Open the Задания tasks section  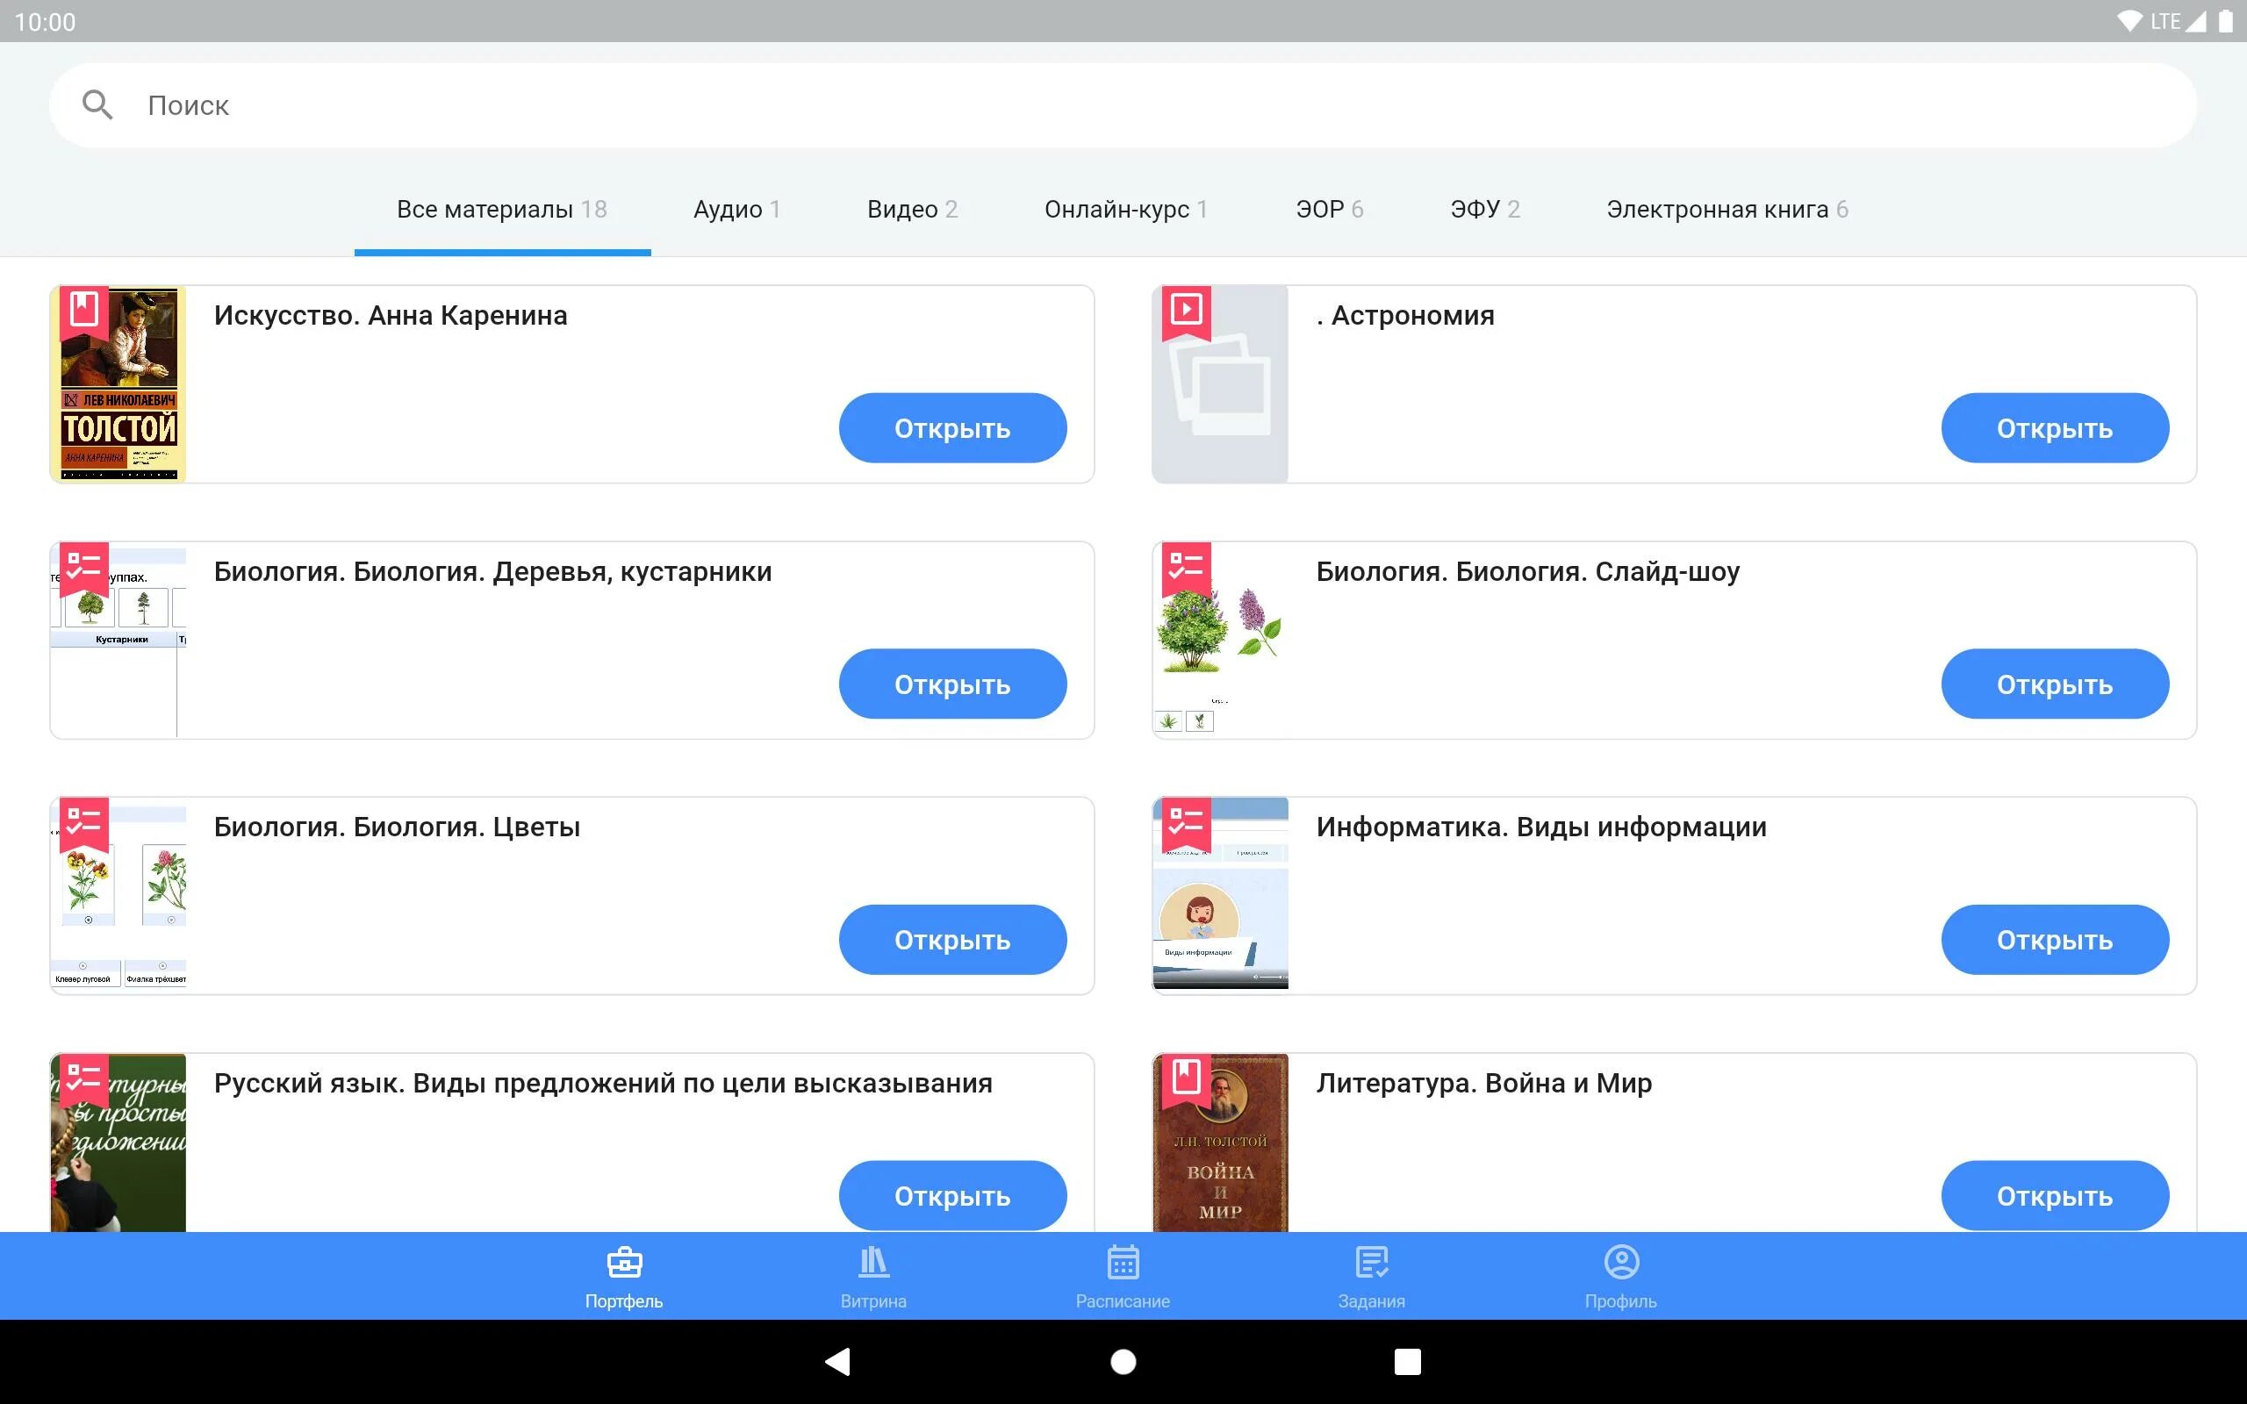coord(1371,1276)
